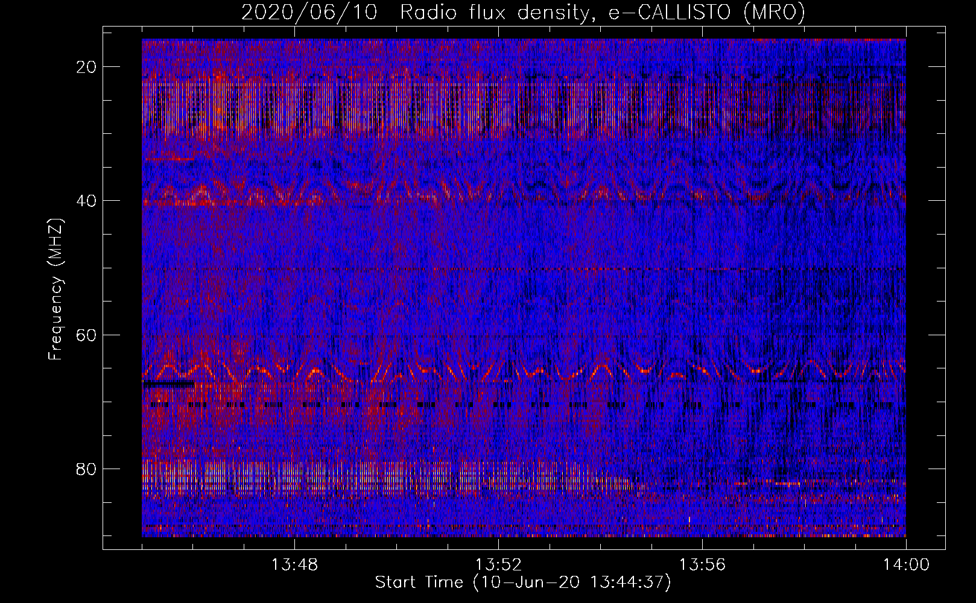Select the 'Frequency (MHZ)' y-axis label

pos(55,289)
